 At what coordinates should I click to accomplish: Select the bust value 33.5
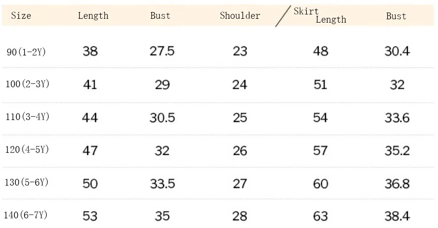pyautogui.click(x=162, y=184)
